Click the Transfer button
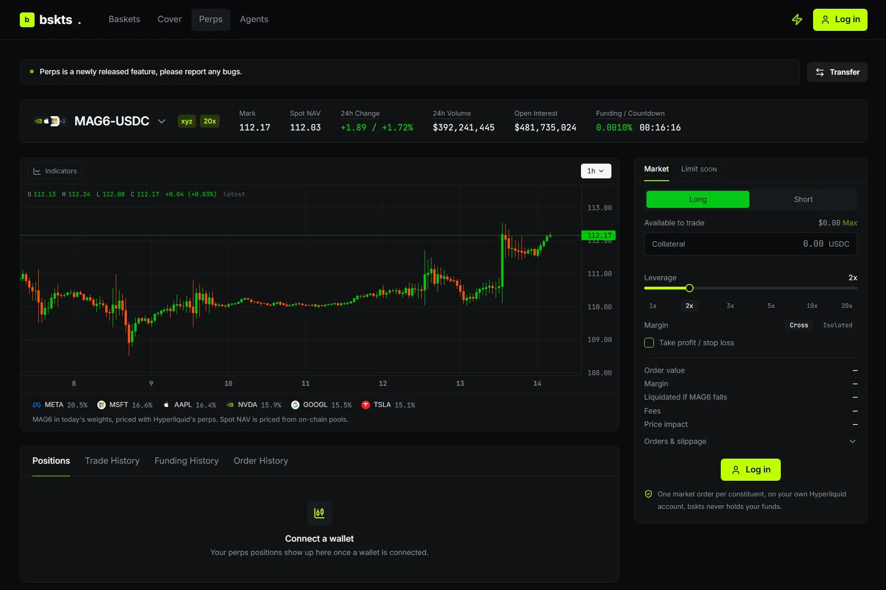The image size is (886, 590). point(837,72)
